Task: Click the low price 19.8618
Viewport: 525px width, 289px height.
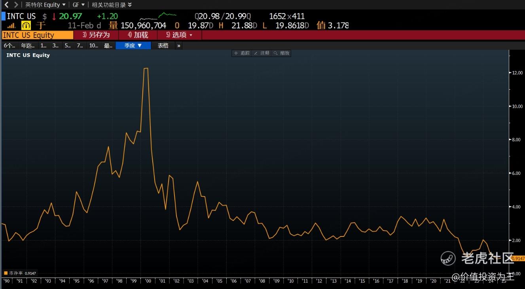Action: 290,26
